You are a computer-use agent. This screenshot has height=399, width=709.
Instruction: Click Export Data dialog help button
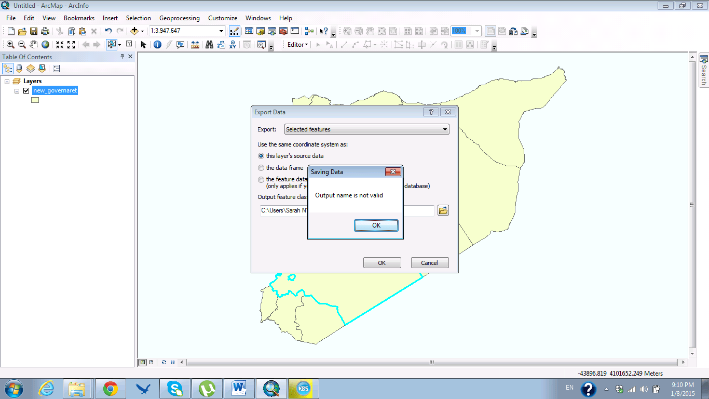pos(431,112)
